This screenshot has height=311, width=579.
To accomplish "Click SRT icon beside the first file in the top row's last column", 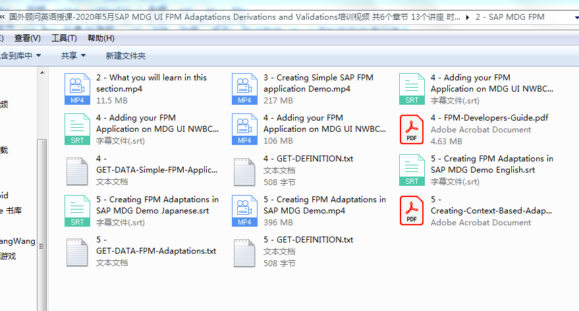I will click(x=412, y=89).
